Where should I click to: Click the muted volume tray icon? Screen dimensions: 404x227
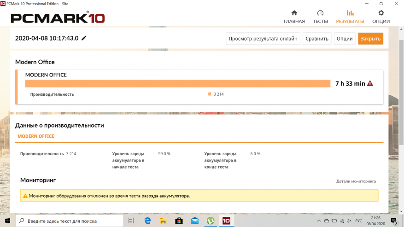(x=349, y=221)
